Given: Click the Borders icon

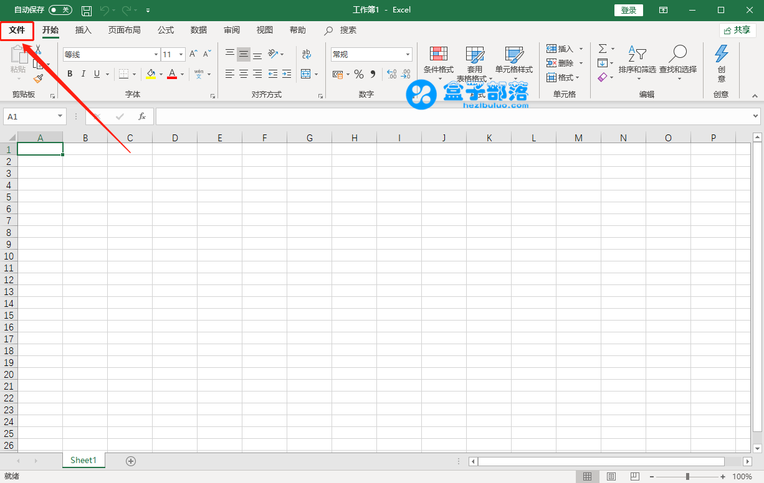Looking at the screenshot, I should (x=123, y=74).
